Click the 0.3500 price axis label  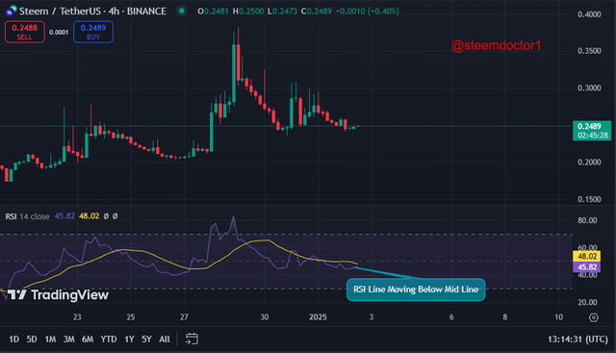pyautogui.click(x=589, y=51)
